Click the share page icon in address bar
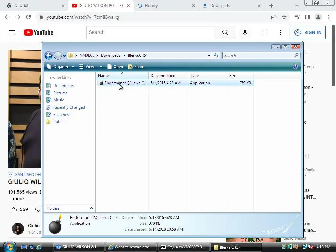Screen dimensions: 336x252 coord(274,17)
